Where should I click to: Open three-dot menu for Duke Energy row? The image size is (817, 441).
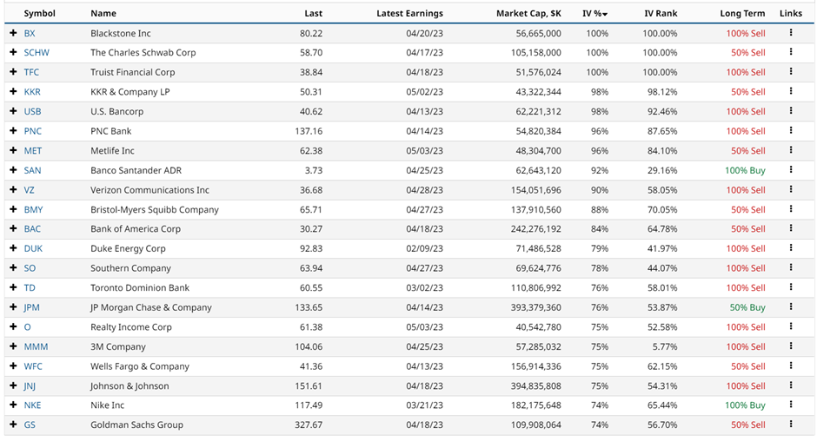point(791,248)
